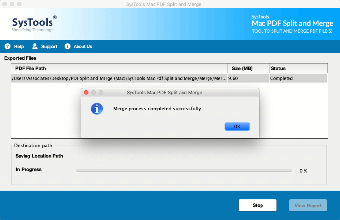Image resolution: width=340 pixels, height=220 pixels.
Task: Open the Support menu label
Action: (49, 47)
